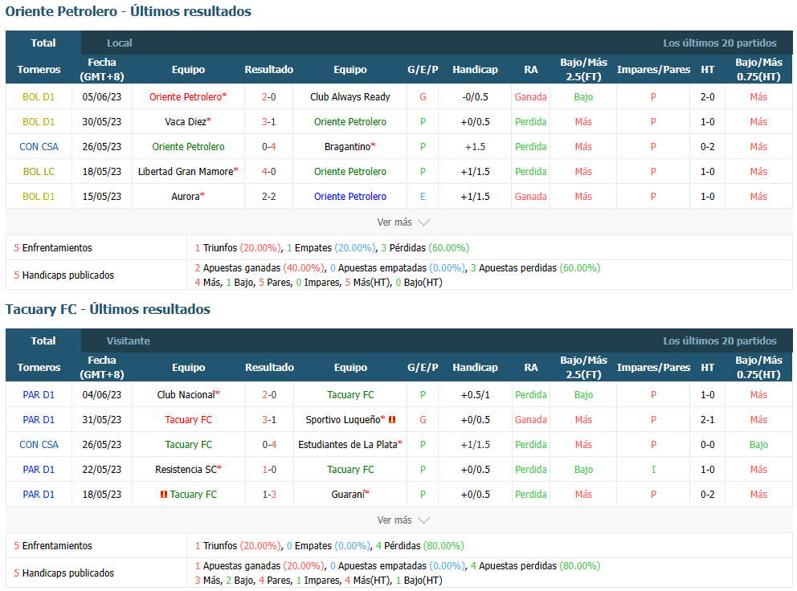This screenshot has height=591, width=797.
Task: Click red Oriente Petrolero in 05/06/23 row
Action: click(186, 96)
